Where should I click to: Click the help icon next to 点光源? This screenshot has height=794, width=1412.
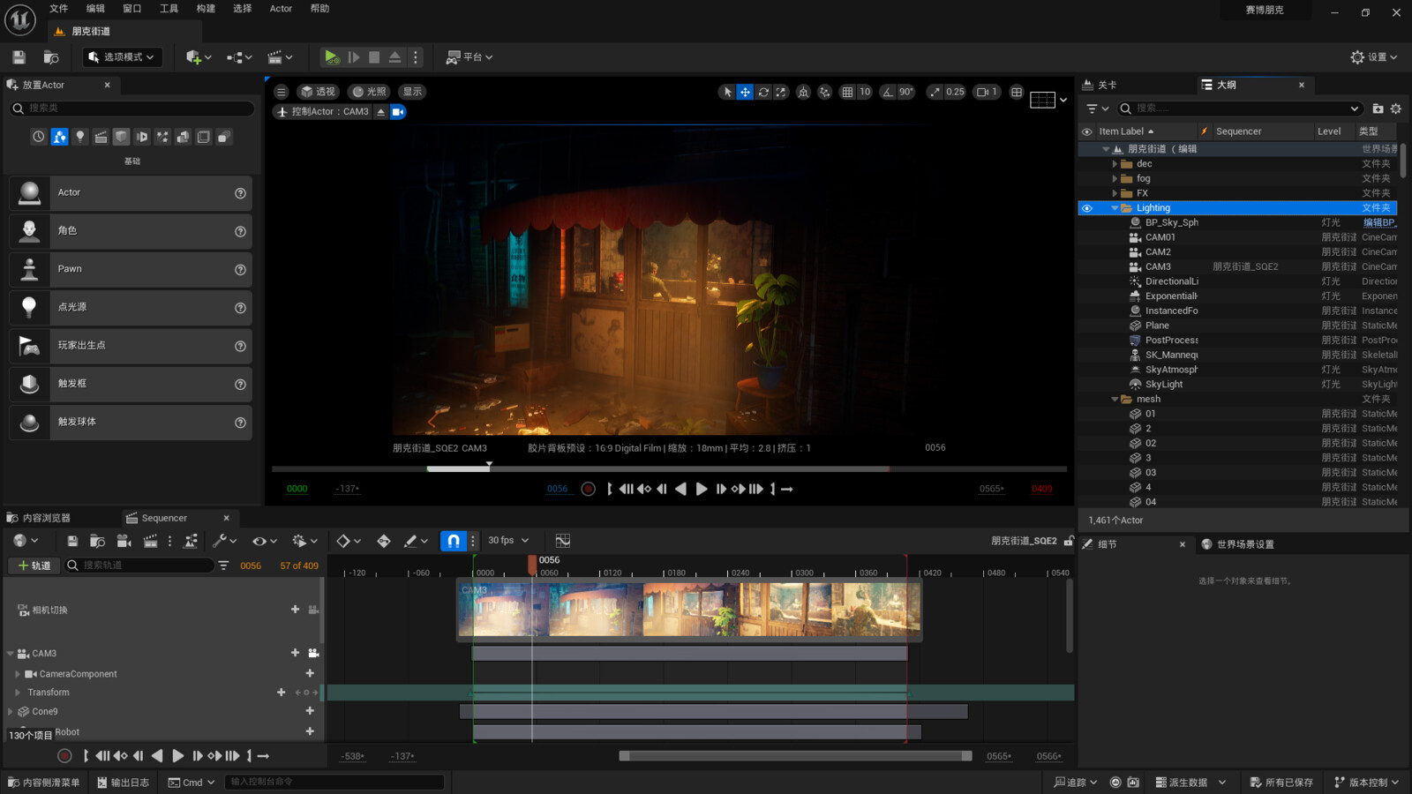tap(240, 308)
